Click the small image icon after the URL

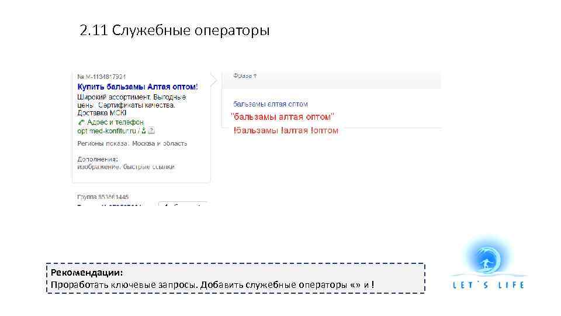(151, 130)
